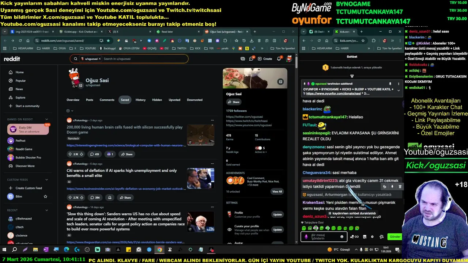The image size is (468, 263).
Task: Open emoji picker in Kick chat input
Action: coord(342,237)
